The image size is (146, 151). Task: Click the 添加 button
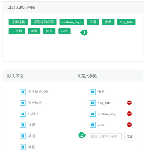[x=130, y=137]
